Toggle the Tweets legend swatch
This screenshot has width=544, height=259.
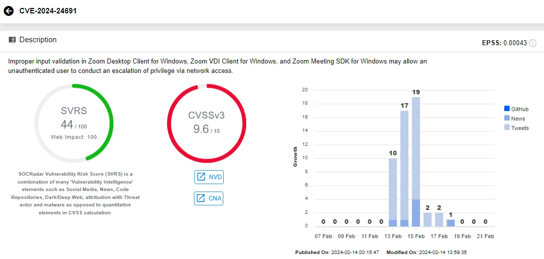507,128
